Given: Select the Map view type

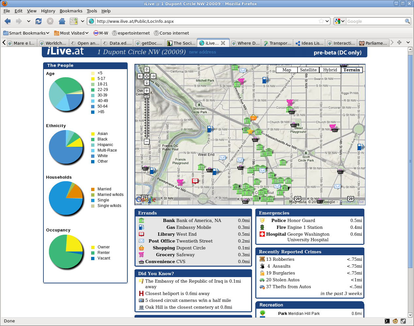Looking at the screenshot, I should click(x=287, y=70).
